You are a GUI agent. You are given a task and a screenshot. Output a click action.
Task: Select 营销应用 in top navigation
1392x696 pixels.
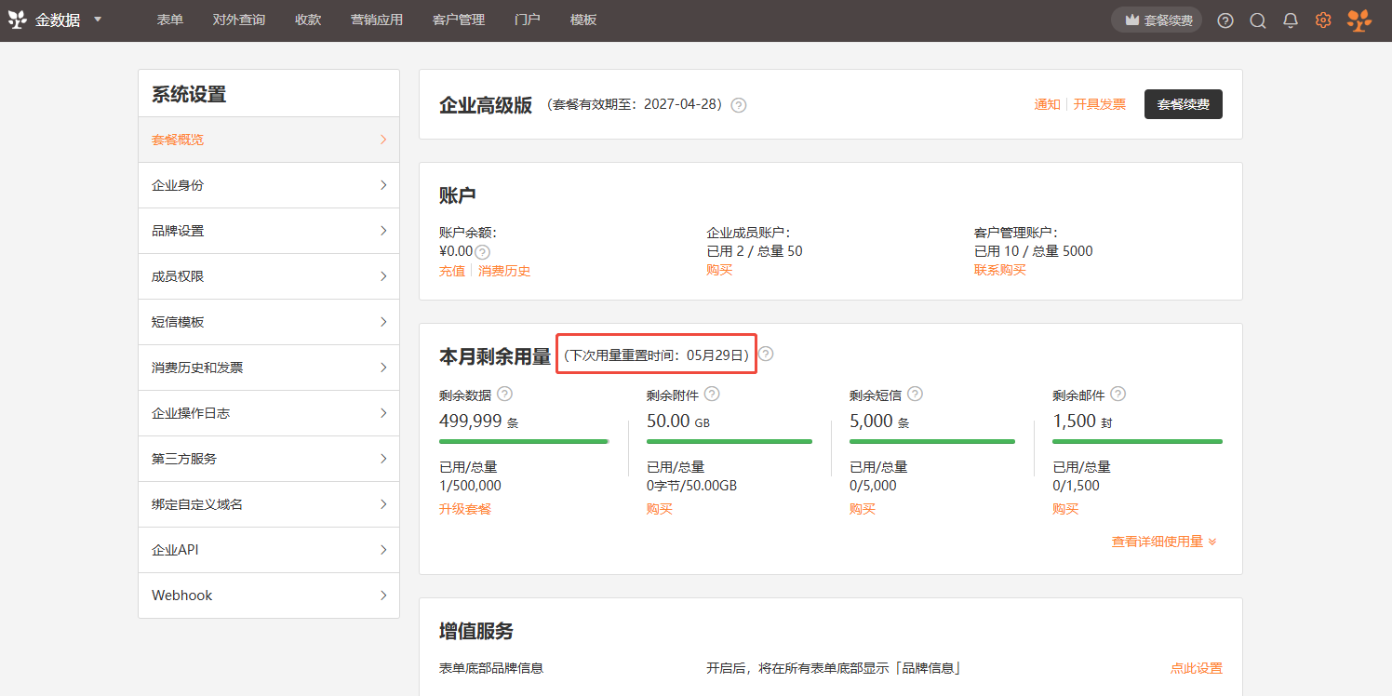click(377, 20)
